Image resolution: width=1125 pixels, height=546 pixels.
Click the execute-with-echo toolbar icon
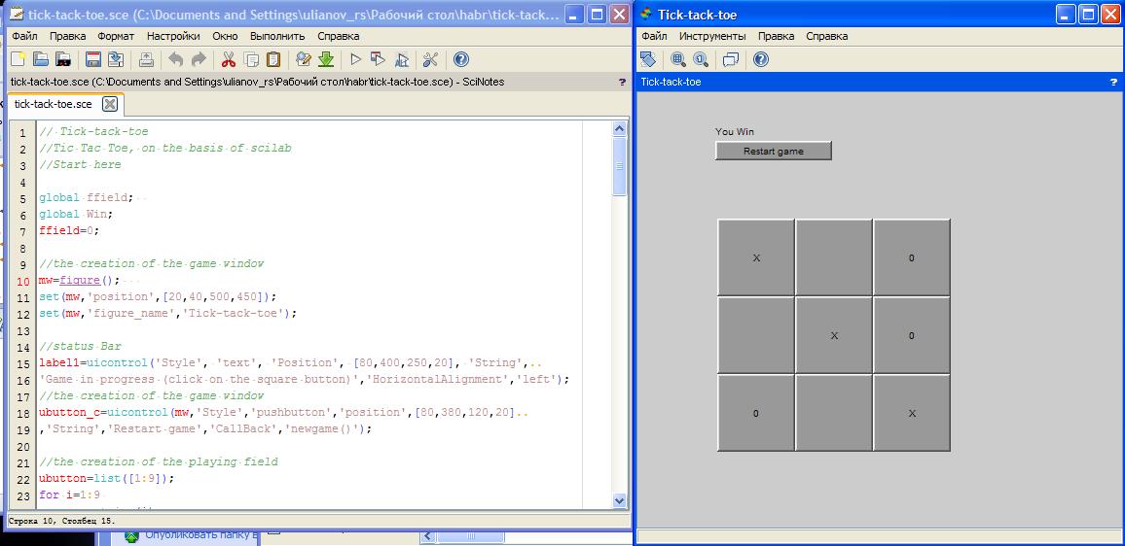point(401,58)
